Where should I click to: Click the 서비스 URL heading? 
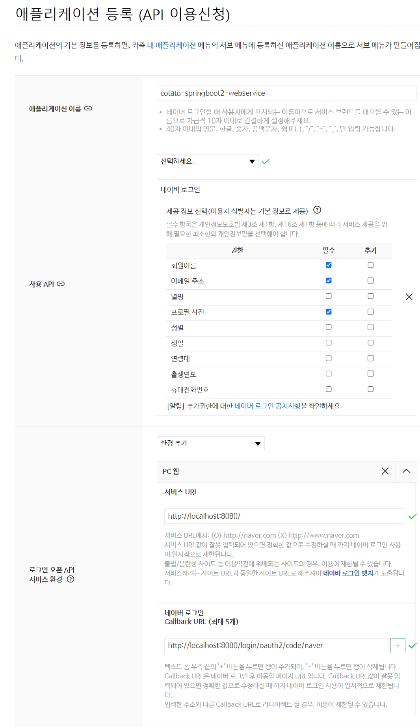click(x=181, y=492)
